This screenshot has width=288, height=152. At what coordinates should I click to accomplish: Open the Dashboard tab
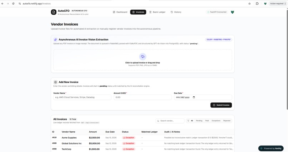[x=120, y=12]
